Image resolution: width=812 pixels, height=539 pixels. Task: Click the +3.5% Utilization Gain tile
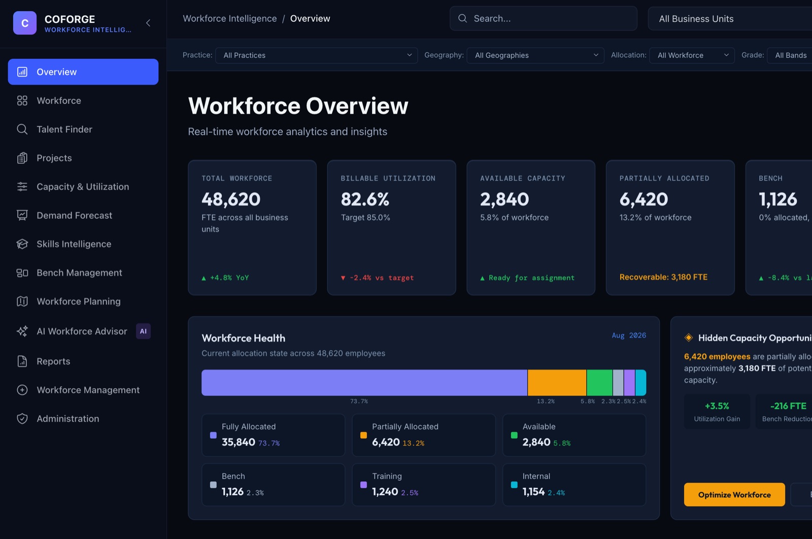click(717, 412)
